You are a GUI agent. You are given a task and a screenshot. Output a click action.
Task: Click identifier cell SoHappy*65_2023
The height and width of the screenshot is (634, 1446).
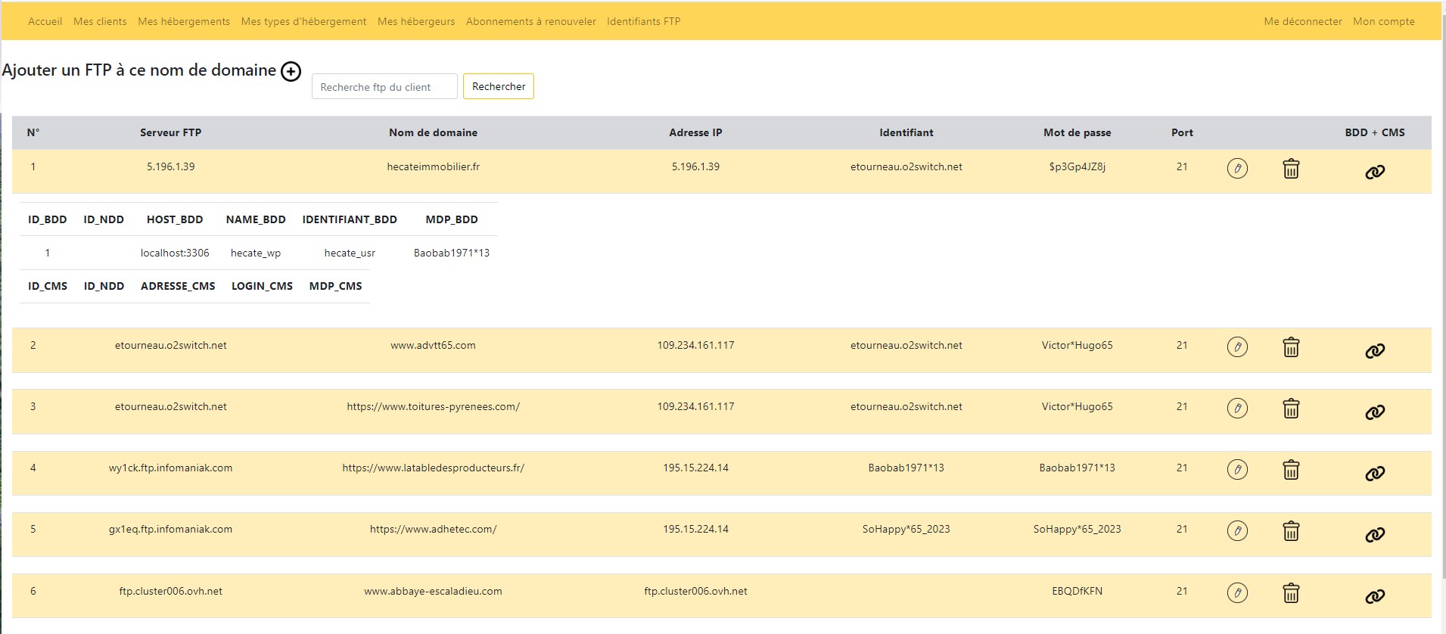(x=906, y=529)
